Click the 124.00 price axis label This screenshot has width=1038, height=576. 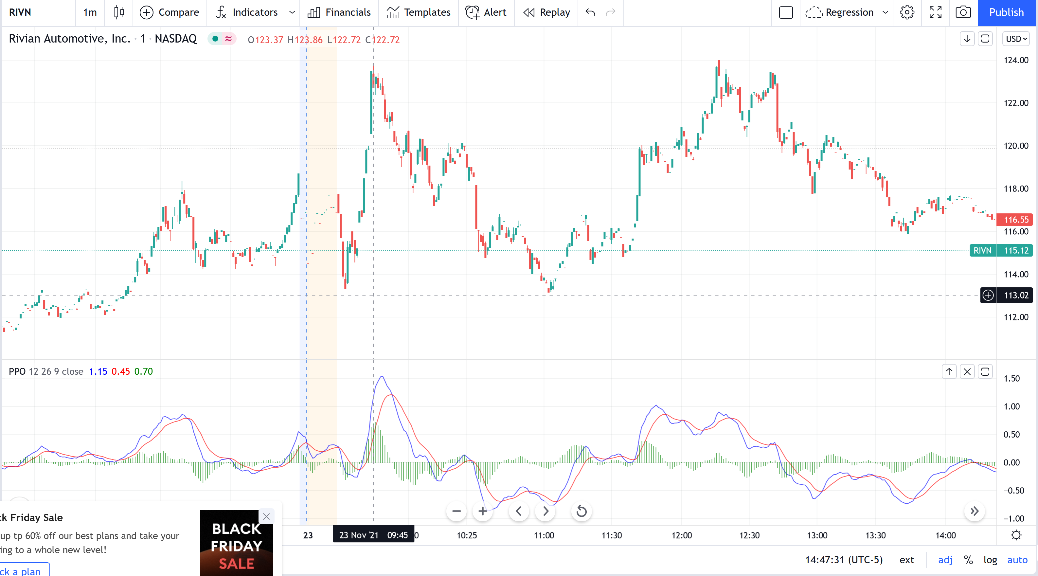point(1016,60)
